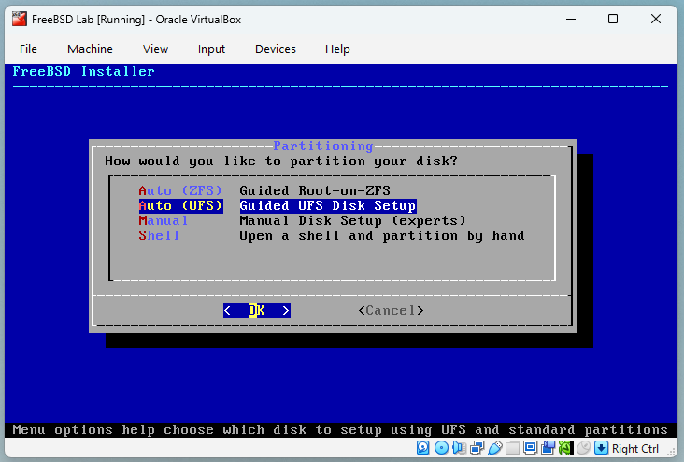The image size is (684, 462).
Task: Click 'Open a shell and partition by hand'
Action: point(381,236)
